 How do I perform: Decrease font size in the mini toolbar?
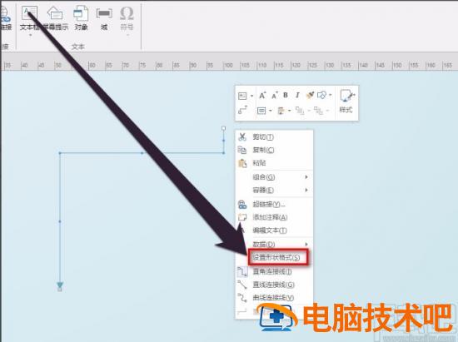(274, 95)
